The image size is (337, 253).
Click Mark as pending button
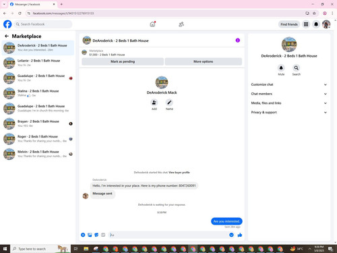123,61
